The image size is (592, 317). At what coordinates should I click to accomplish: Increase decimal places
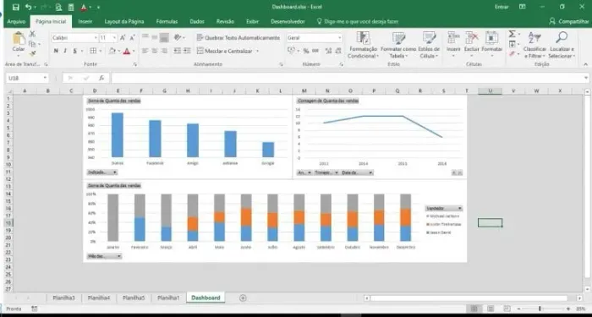coord(328,51)
